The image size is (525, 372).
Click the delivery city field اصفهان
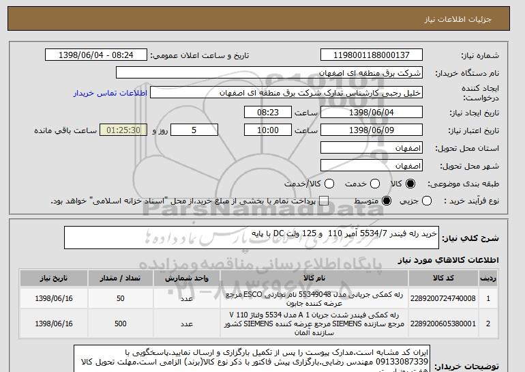click(x=372, y=166)
